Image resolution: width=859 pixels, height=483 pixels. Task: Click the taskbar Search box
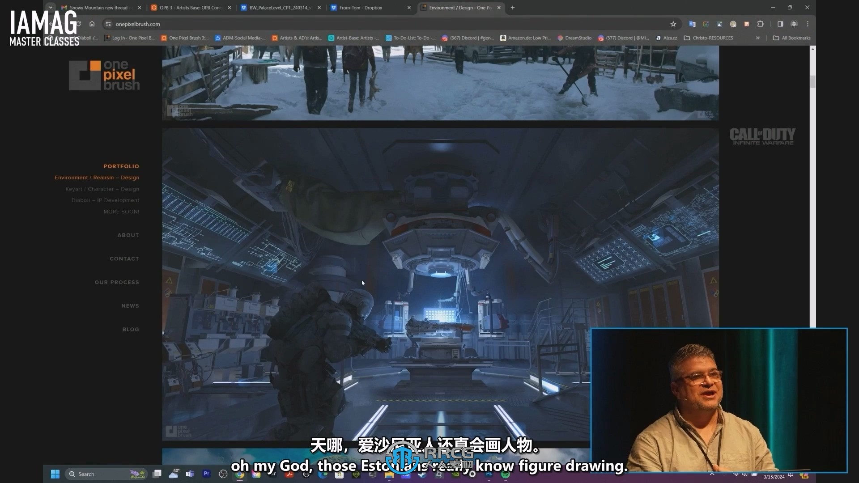(x=106, y=474)
